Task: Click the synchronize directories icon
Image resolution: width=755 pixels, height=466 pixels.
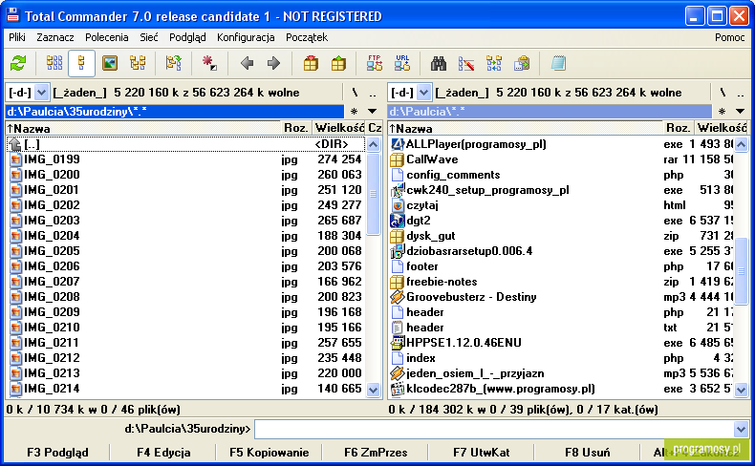Action: [494, 63]
